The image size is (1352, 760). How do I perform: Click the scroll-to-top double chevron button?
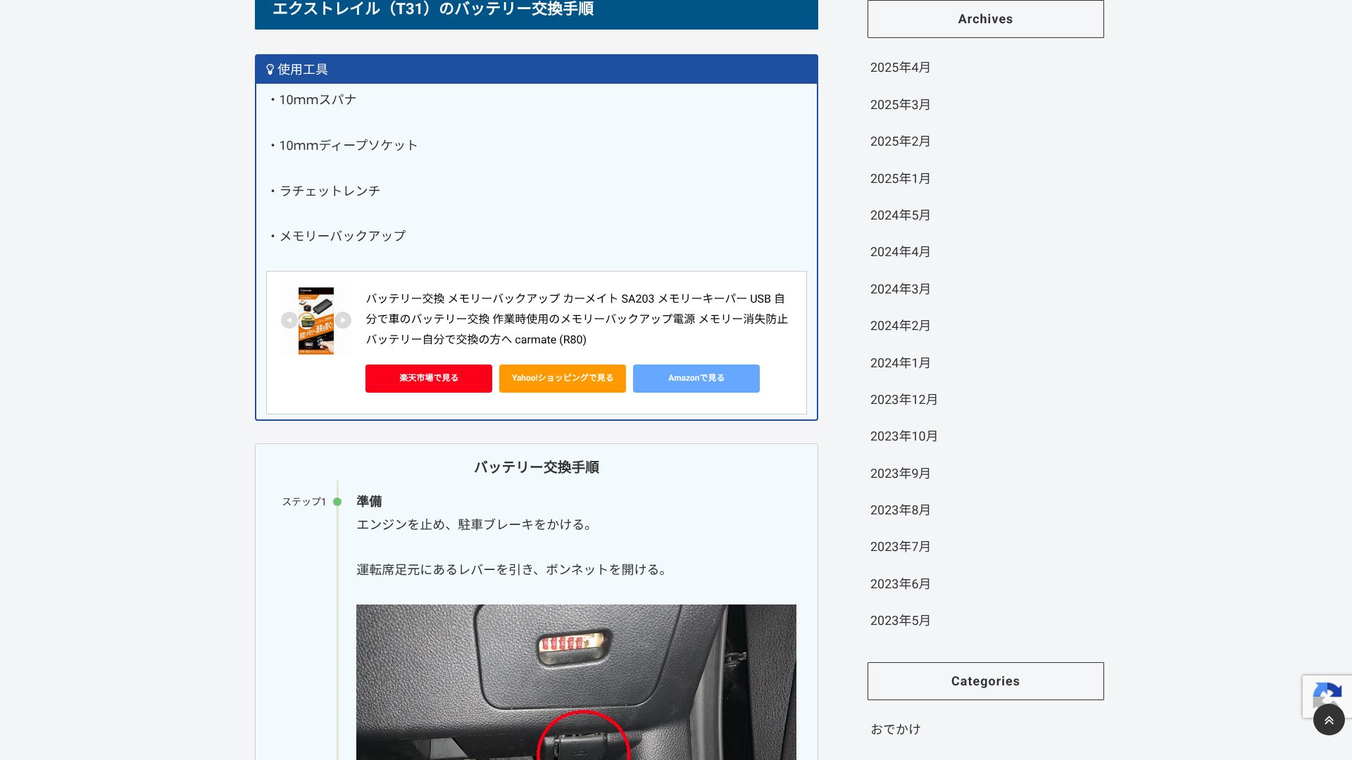[x=1329, y=720]
